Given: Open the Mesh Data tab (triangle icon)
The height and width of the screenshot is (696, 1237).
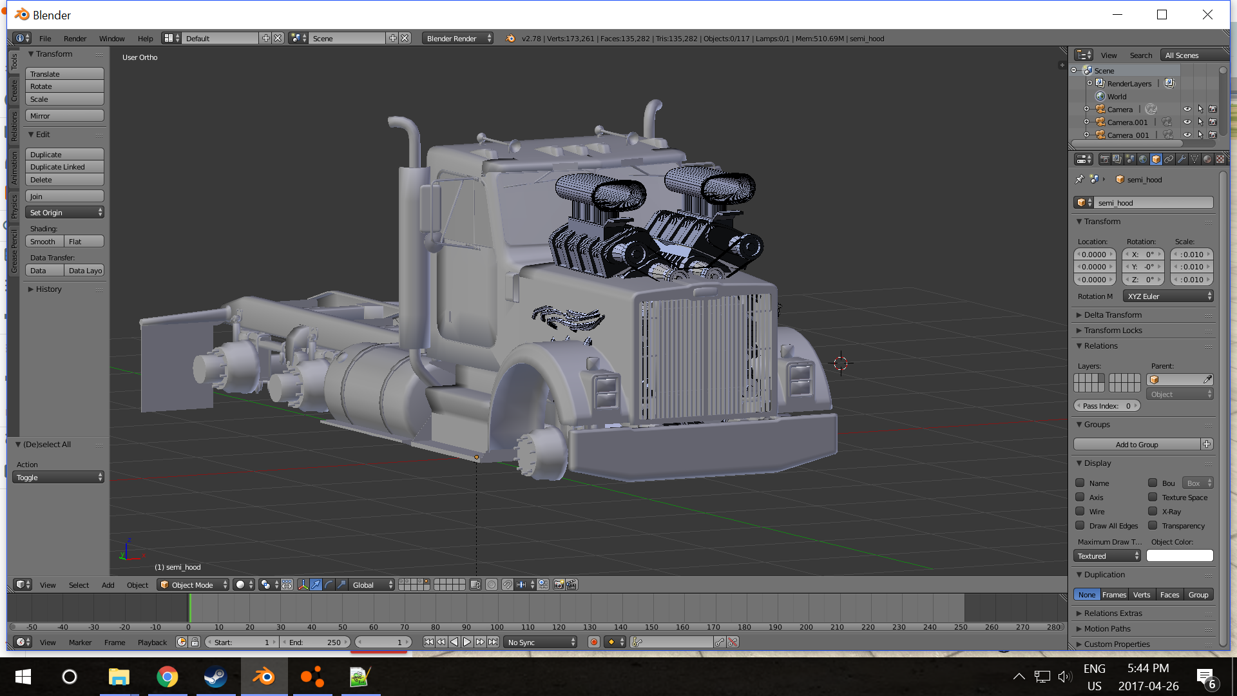Looking at the screenshot, I should tap(1194, 159).
